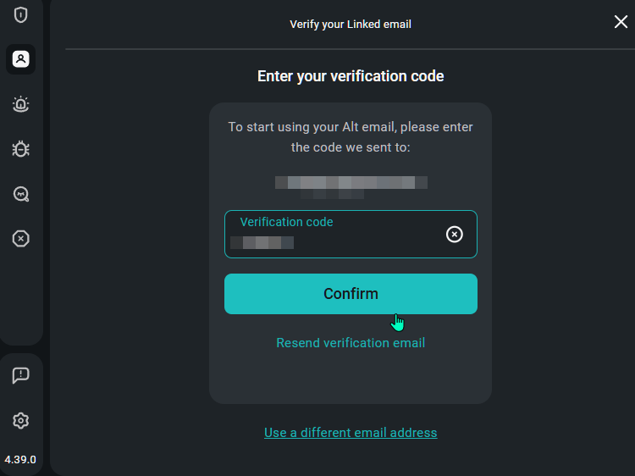
Task: Open the shield protection section in sidebar
Action: click(x=21, y=14)
